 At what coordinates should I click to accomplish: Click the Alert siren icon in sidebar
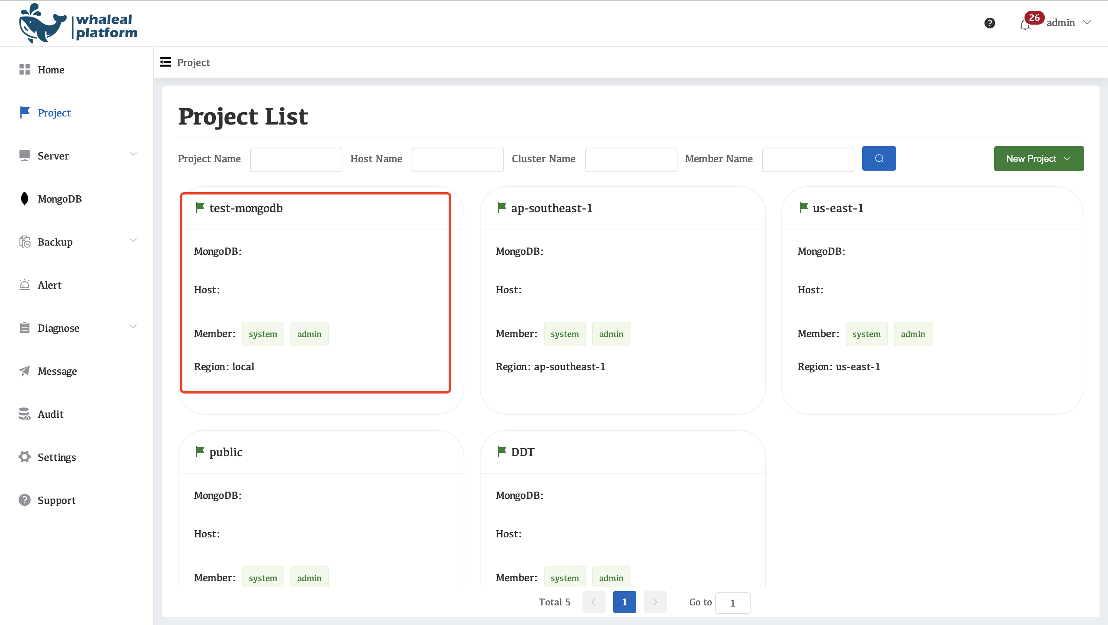pyautogui.click(x=25, y=284)
